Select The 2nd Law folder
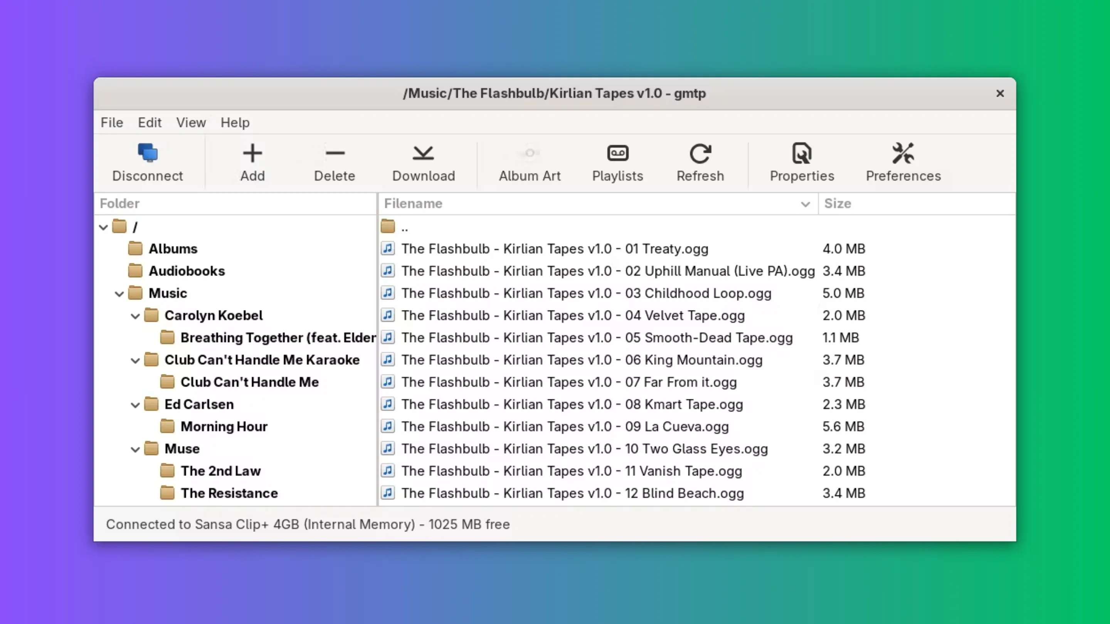This screenshot has width=1110, height=624. (220, 471)
